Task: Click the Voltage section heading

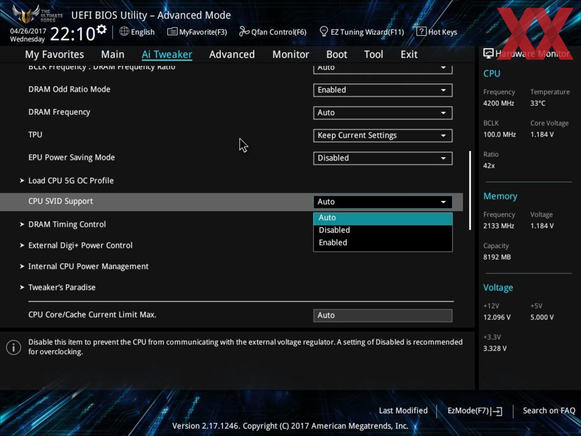Action: pyautogui.click(x=498, y=288)
